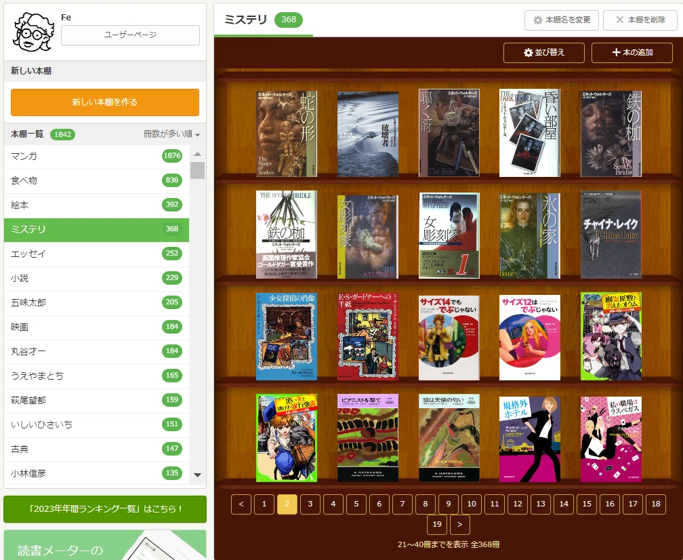Go to page 18
Image resolution: width=683 pixels, height=560 pixels.
click(656, 504)
